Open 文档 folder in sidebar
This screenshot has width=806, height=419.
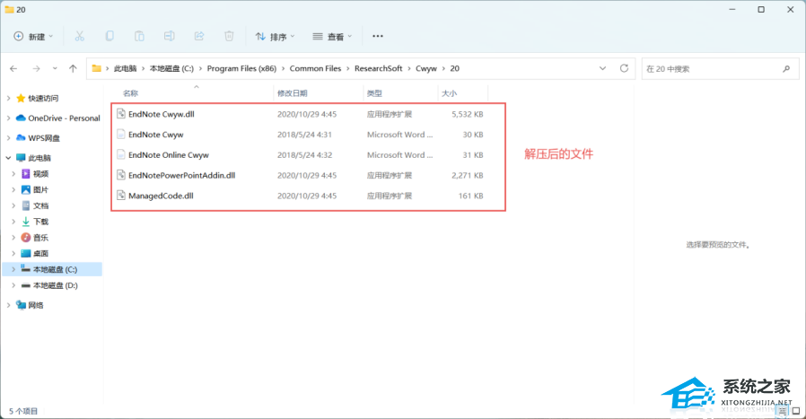pos(40,205)
